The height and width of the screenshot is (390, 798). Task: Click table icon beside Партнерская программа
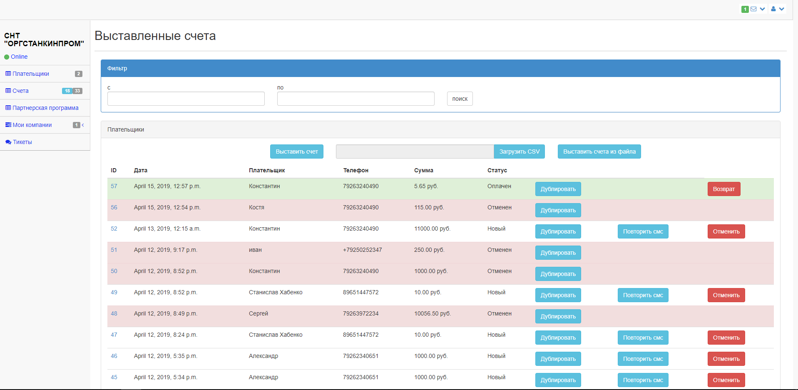click(8, 108)
